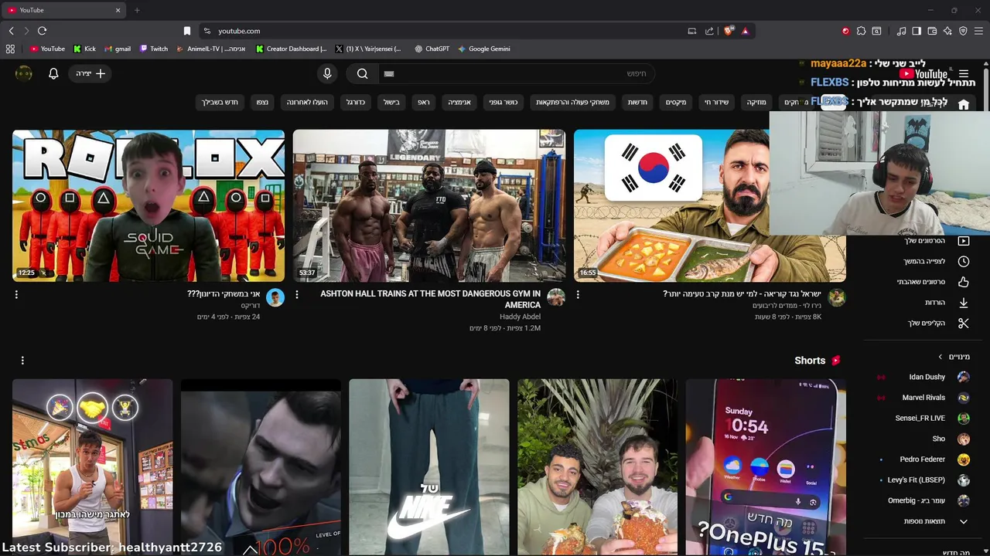This screenshot has width=990, height=556.
Task: Open Brave Wallet icon in toolbar
Action: [x=932, y=31]
